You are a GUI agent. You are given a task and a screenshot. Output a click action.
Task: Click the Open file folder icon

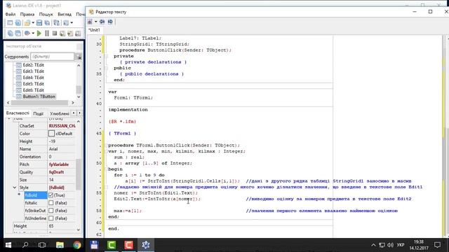pos(27,22)
